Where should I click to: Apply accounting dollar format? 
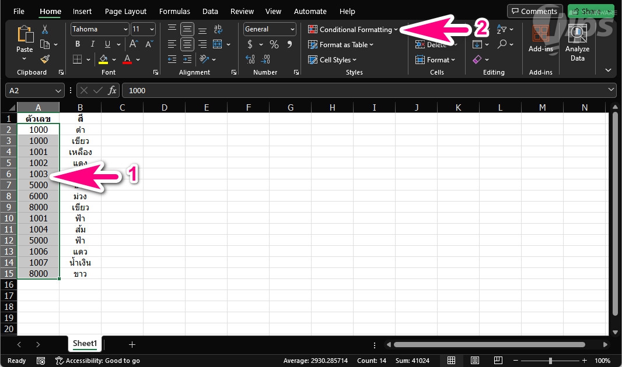[x=250, y=44]
